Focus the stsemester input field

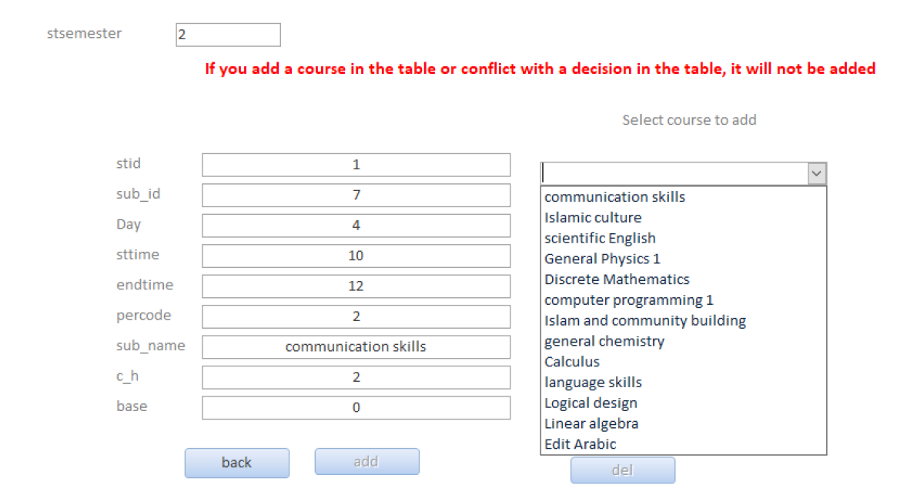[x=228, y=35]
